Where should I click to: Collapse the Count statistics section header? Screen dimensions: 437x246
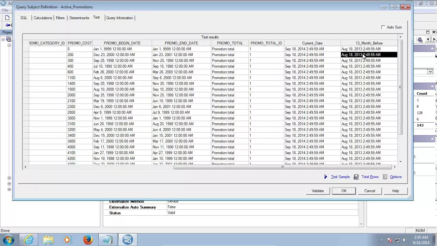click(433, 86)
